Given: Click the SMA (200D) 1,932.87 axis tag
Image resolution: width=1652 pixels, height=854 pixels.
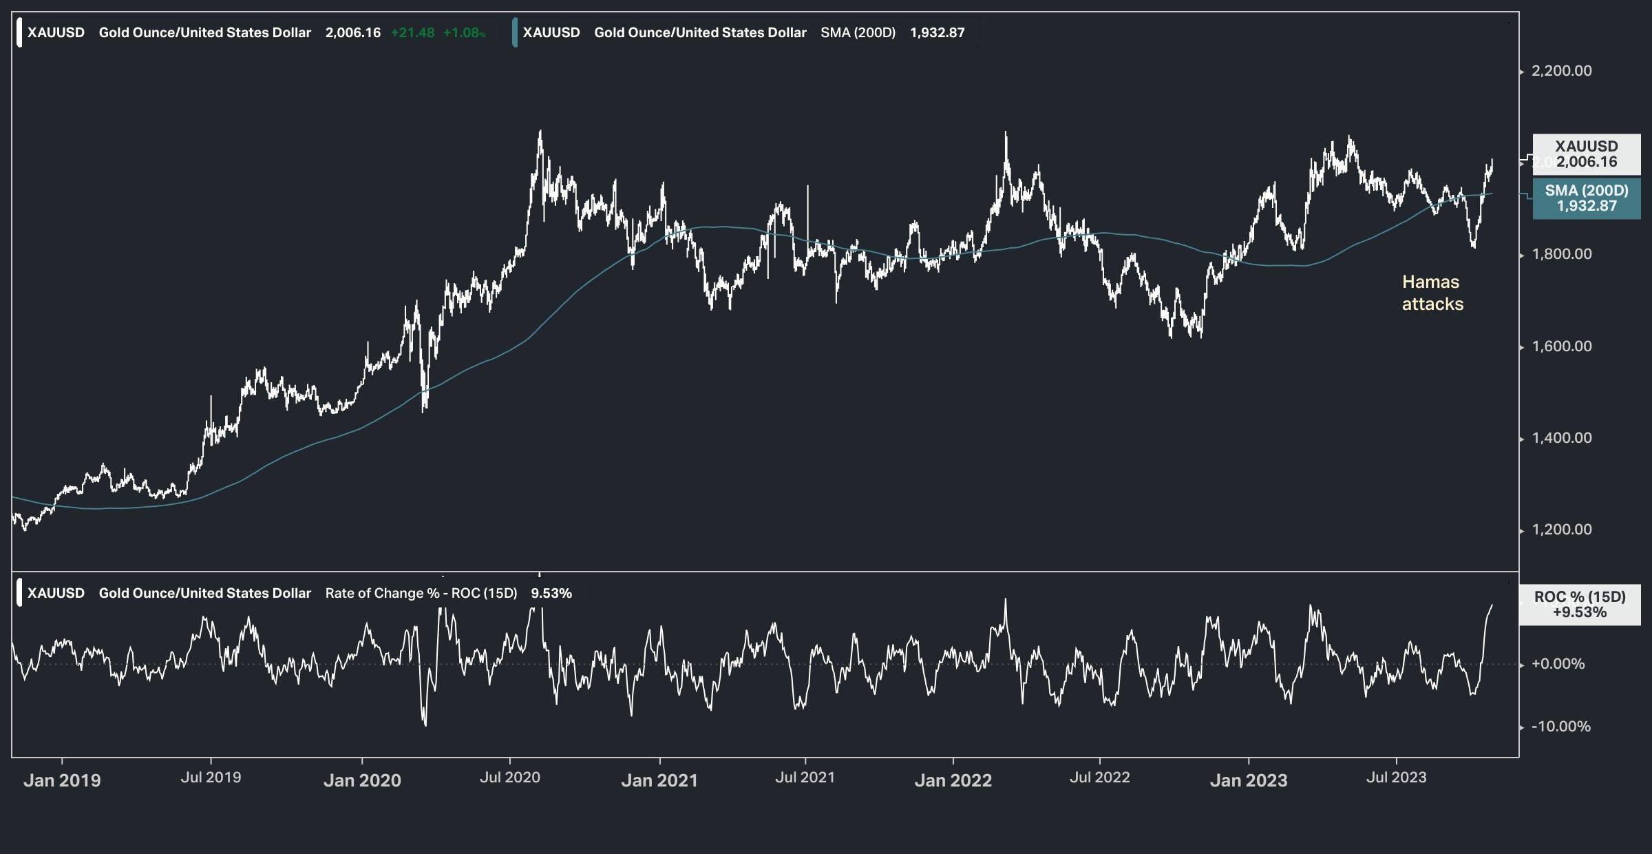Looking at the screenshot, I should 1587,198.
